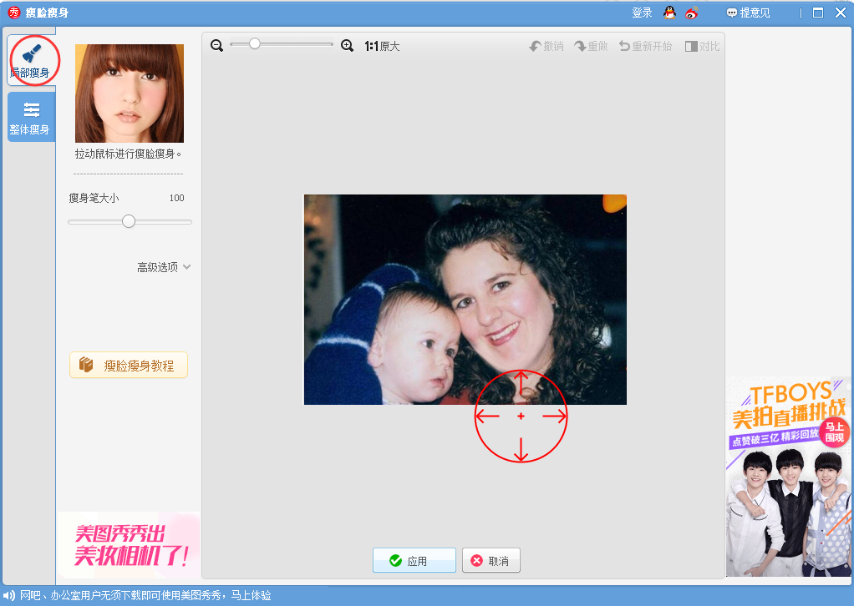Reset zoom using the 1:1 原大 control
Screen dimensions: 854x606
click(x=383, y=46)
